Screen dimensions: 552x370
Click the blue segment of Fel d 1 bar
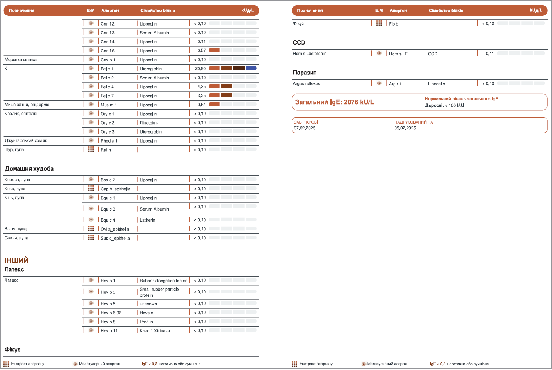click(251, 68)
